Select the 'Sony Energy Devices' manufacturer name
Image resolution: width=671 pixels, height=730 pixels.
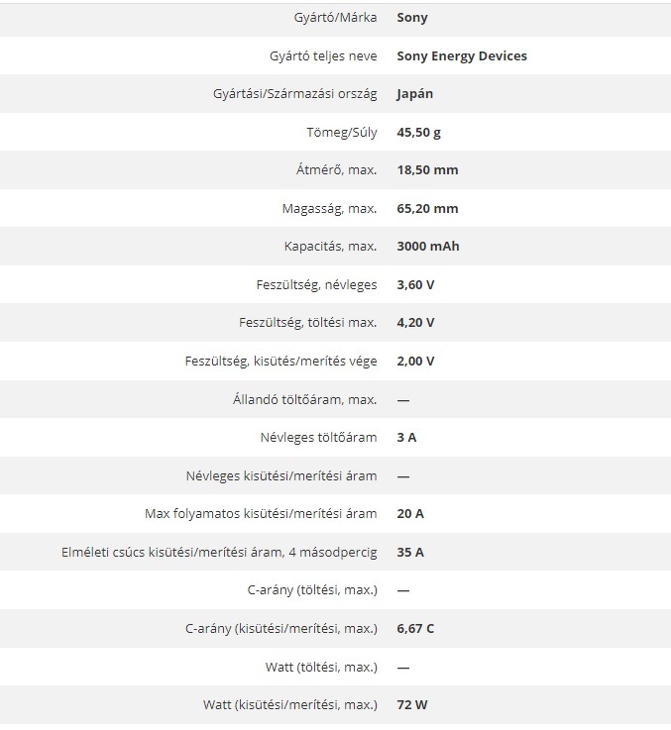pos(461,55)
